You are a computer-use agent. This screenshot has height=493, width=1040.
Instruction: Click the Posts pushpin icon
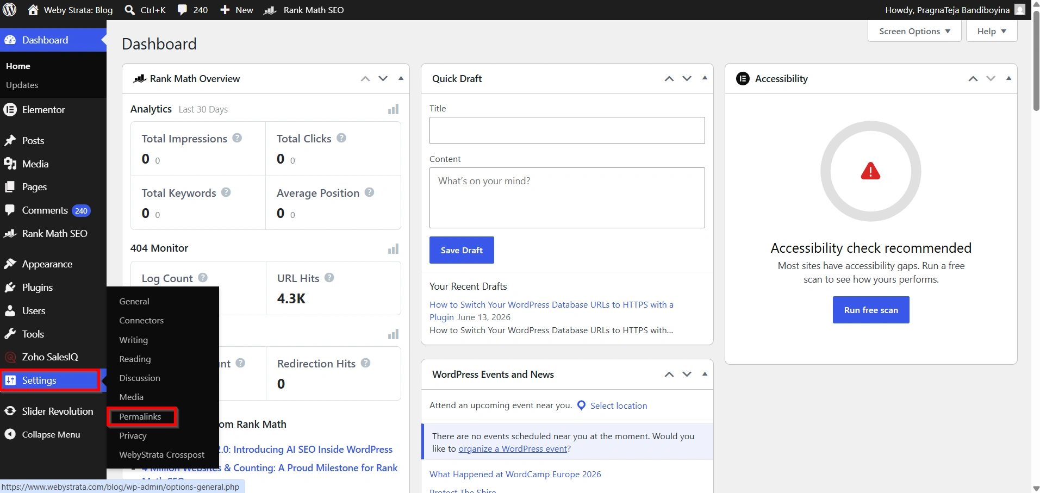(x=10, y=140)
